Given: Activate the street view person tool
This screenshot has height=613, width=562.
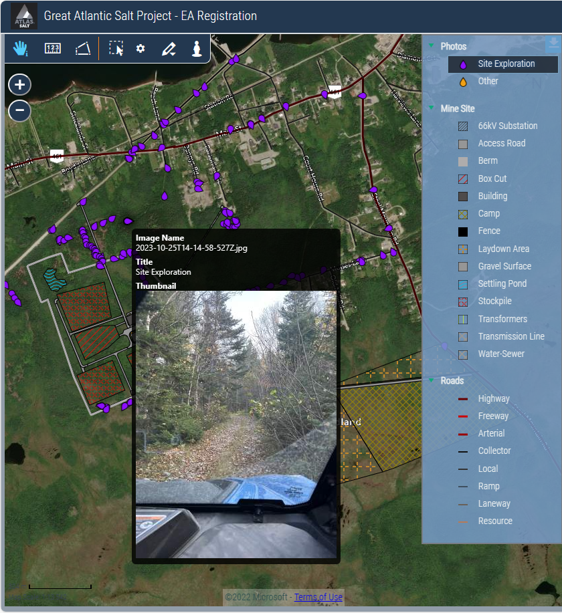Looking at the screenshot, I should [x=196, y=48].
